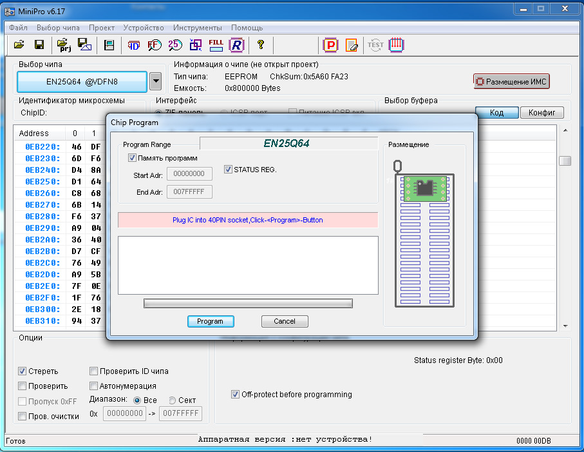Click the Save project icon
584x452 pixels.
click(x=84, y=44)
